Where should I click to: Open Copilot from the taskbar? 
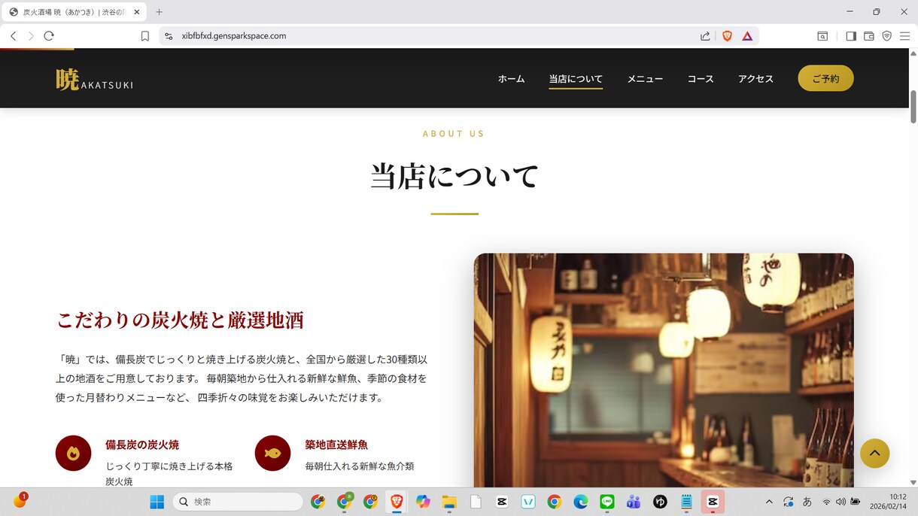pos(423,502)
